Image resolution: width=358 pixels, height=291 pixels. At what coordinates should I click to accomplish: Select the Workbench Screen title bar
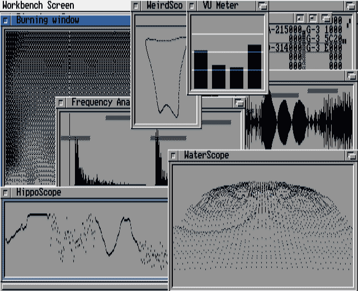(38, 5)
